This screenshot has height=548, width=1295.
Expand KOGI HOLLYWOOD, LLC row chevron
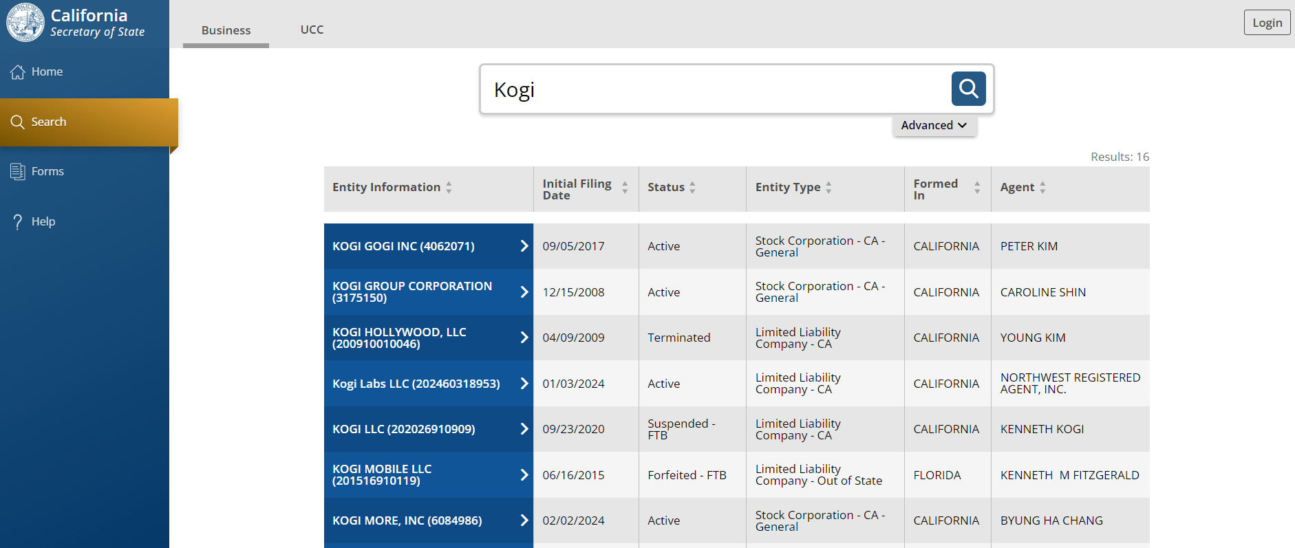(524, 338)
